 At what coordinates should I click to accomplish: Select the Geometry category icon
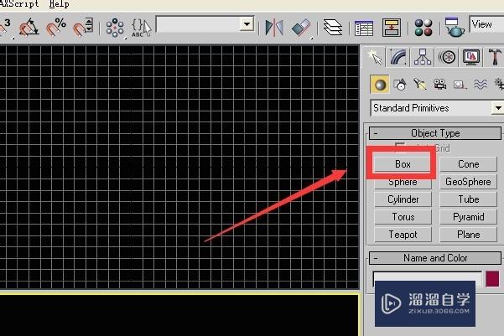pos(380,85)
